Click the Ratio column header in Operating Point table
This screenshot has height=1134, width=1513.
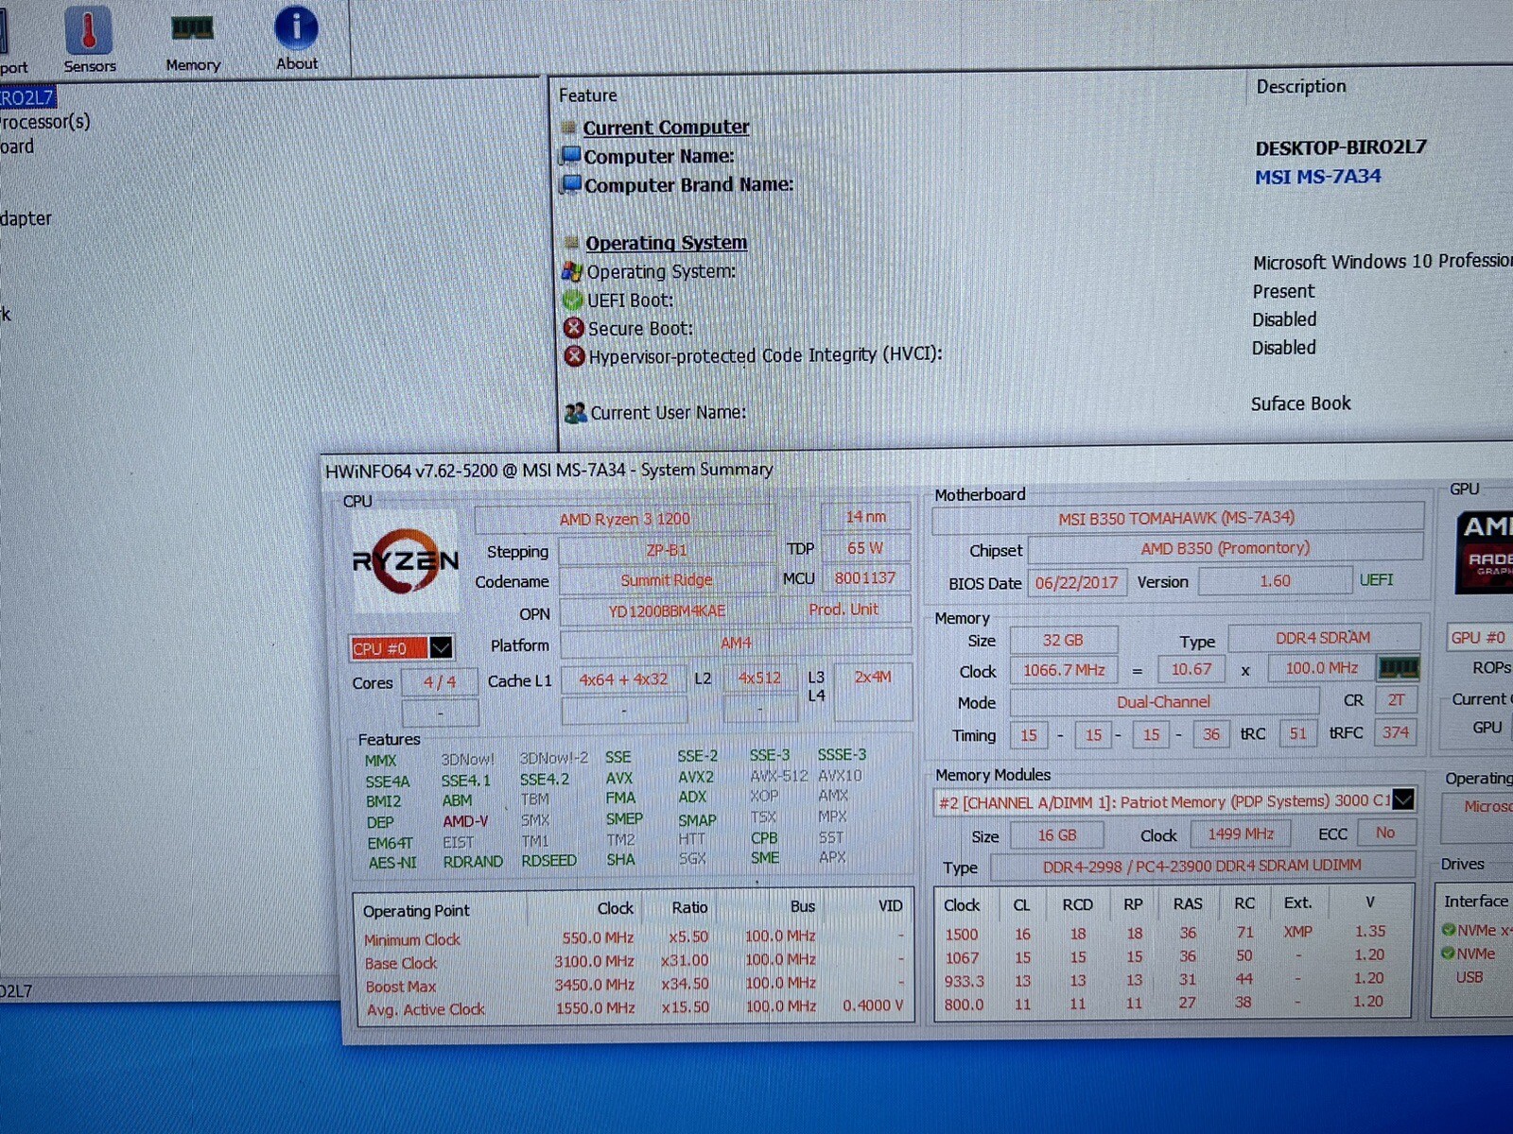click(689, 907)
